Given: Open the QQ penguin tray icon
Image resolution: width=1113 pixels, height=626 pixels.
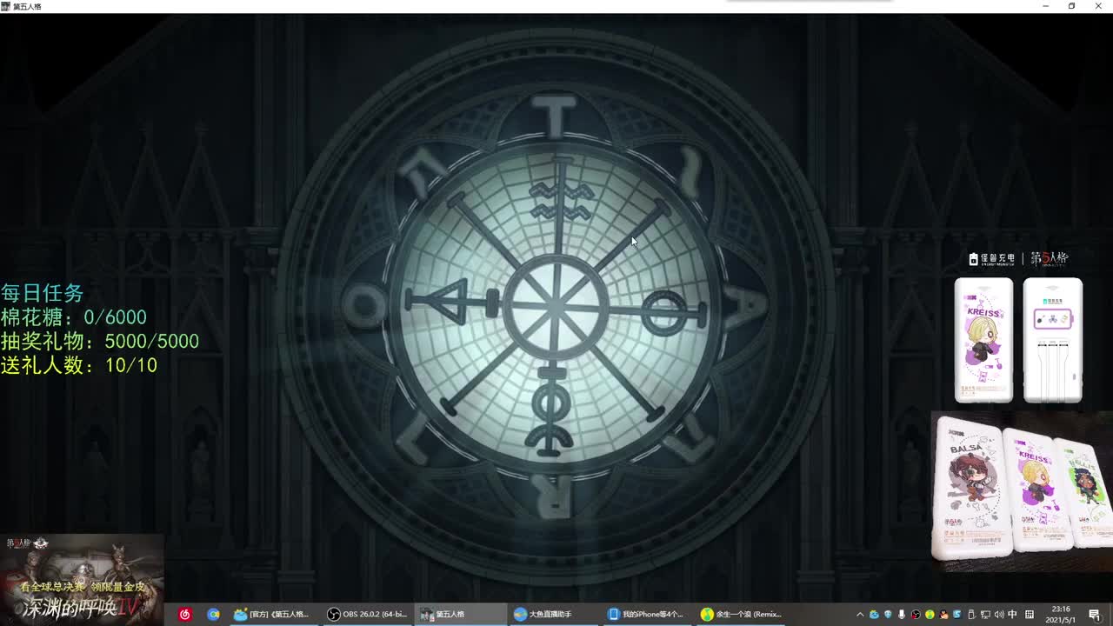Looking at the screenshot, I should tap(943, 615).
